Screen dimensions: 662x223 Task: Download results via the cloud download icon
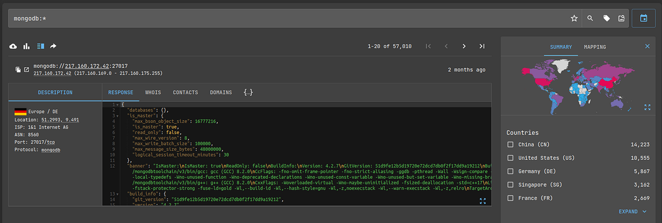[13, 46]
